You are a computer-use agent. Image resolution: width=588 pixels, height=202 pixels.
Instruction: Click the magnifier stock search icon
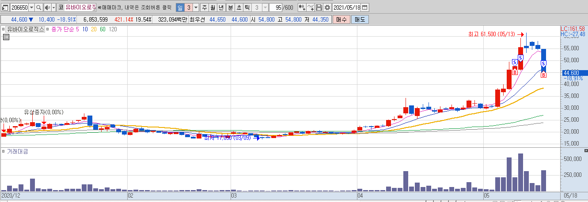point(38,7)
